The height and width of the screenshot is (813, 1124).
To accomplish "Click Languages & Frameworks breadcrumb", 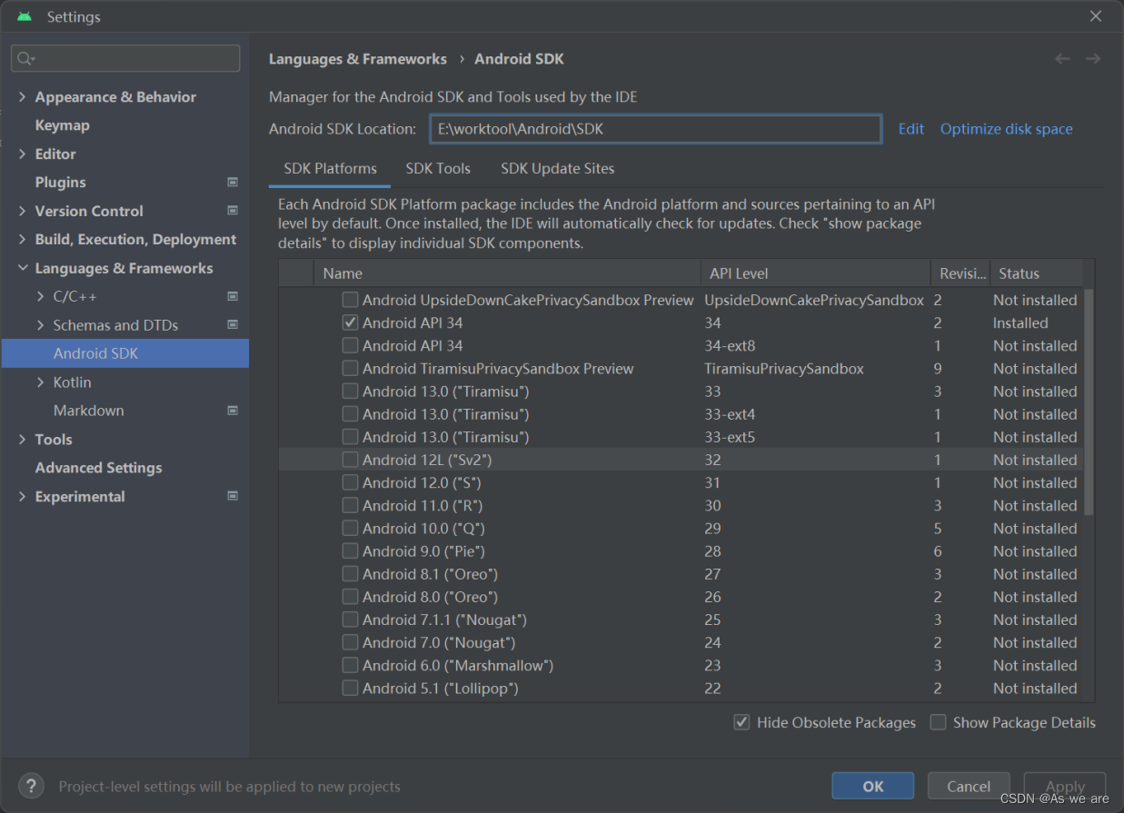I will [358, 58].
